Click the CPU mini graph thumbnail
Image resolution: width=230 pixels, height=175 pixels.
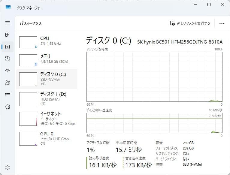(x=28, y=42)
